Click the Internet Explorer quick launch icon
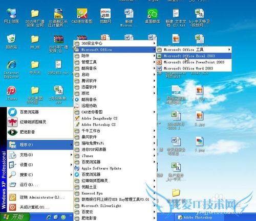This screenshot has width=256, height=221. point(49,217)
